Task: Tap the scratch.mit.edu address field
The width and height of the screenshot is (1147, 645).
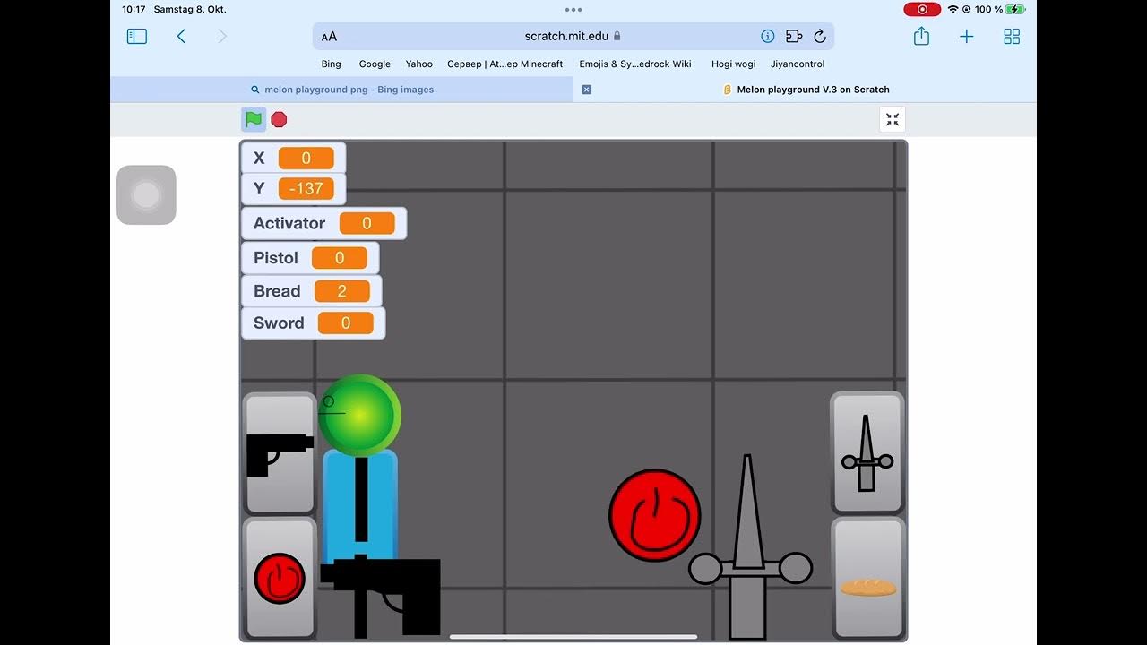Action: point(573,37)
